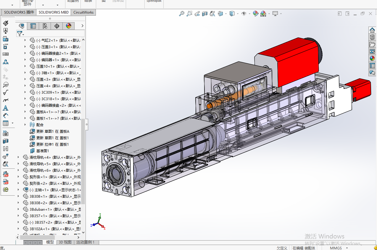Click the View Orientation cube icon
Viewport: 377px width, 250px height.
pyautogui.click(x=220, y=14)
